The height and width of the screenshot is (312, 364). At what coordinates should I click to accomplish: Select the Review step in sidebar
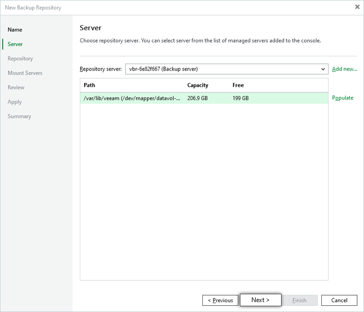pyautogui.click(x=16, y=88)
